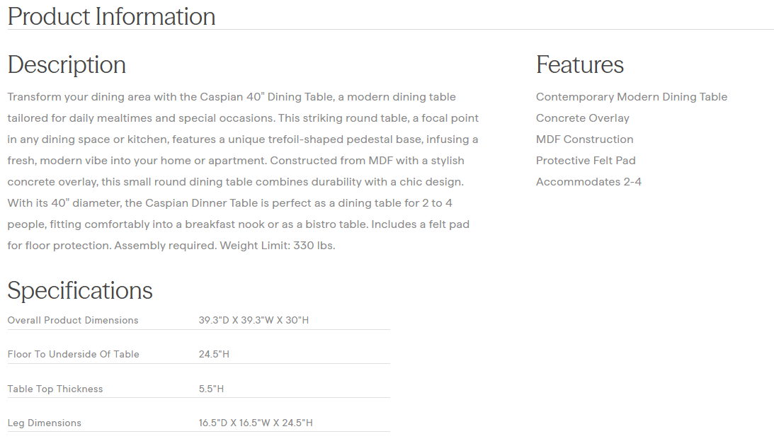Click the Floor To Underside Of Table label
Screen dimensions: 774x446
tap(73, 354)
